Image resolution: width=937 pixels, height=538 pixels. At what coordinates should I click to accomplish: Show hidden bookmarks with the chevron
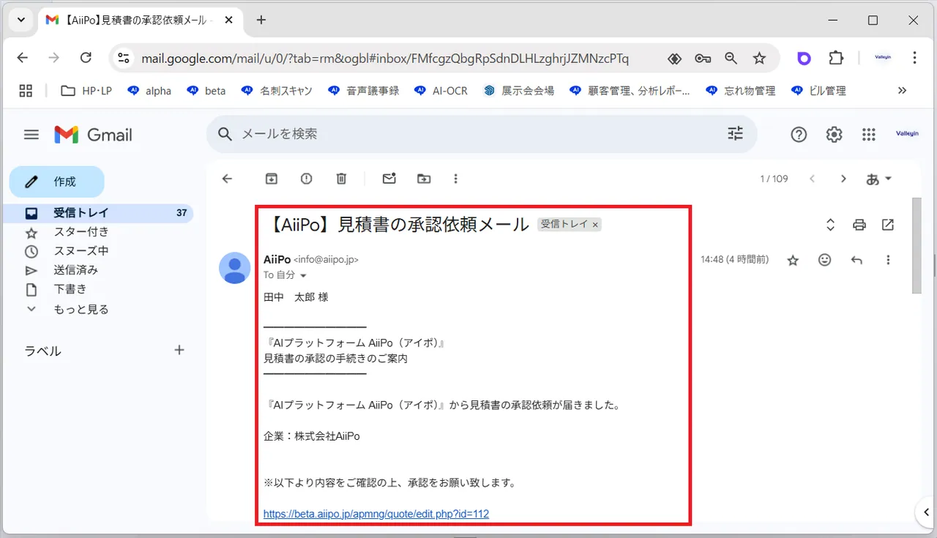pyautogui.click(x=902, y=91)
